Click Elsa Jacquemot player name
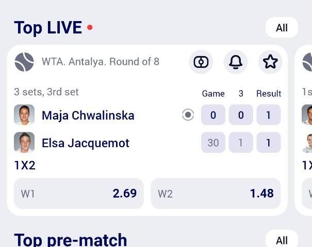Screen dimensions: 312x247 (86, 143)
